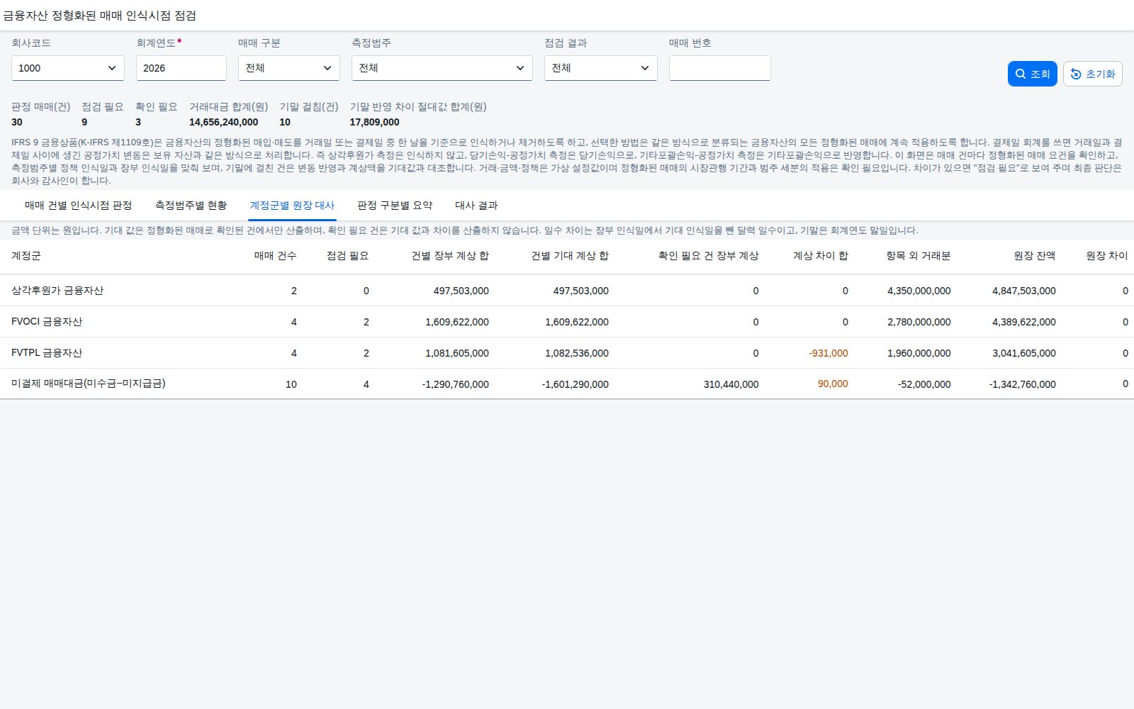Image resolution: width=1134 pixels, height=709 pixels.
Task: Click the -1,601,290,000 cell
Action: (x=575, y=384)
